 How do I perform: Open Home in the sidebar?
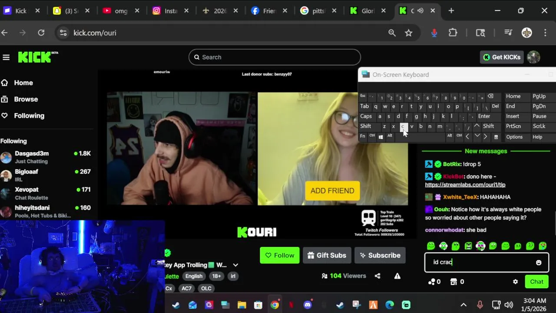[x=23, y=83]
